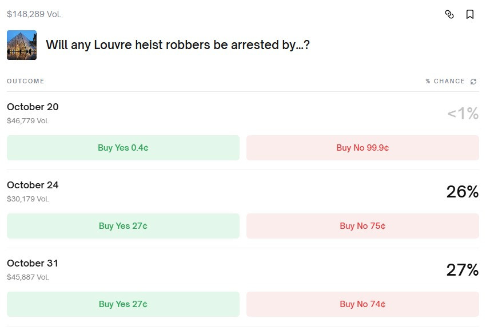Click the $148,289 total volume label
The height and width of the screenshot is (327, 486).
pos(34,14)
